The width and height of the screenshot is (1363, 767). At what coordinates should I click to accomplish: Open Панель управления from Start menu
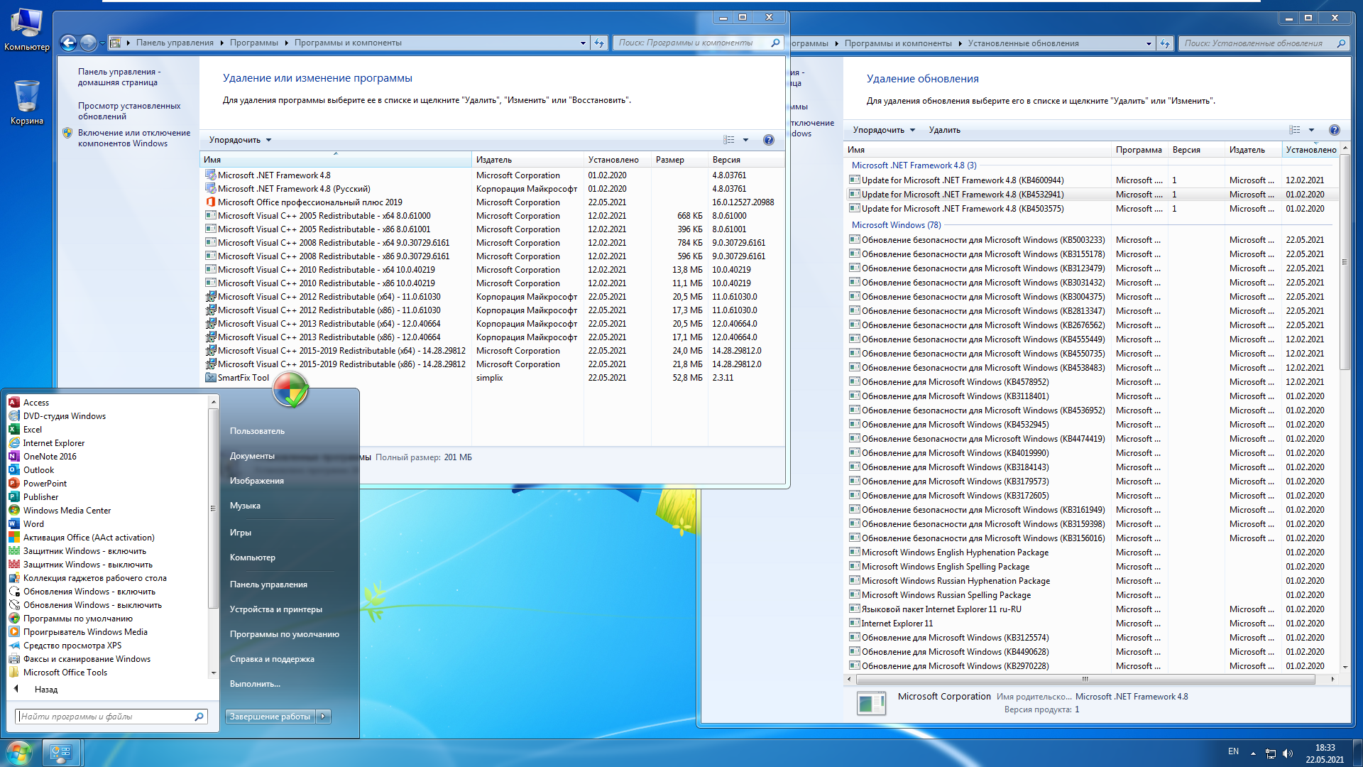click(268, 584)
